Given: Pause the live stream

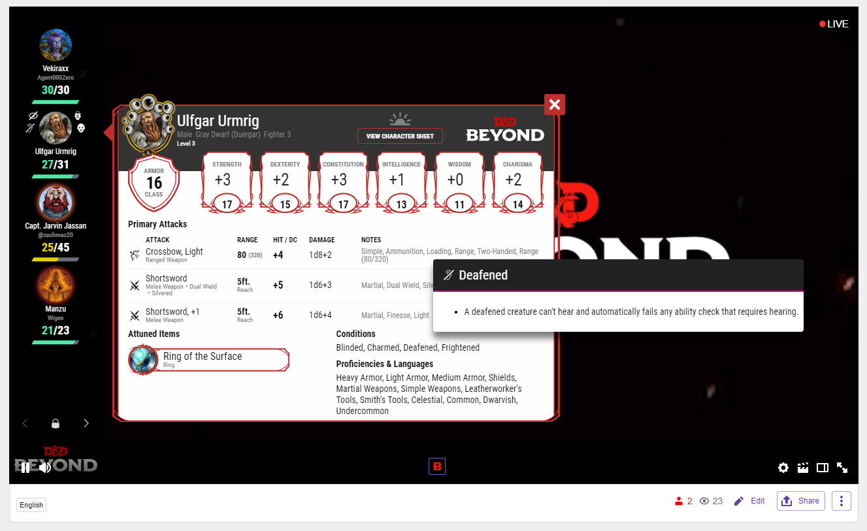Looking at the screenshot, I should [x=25, y=468].
